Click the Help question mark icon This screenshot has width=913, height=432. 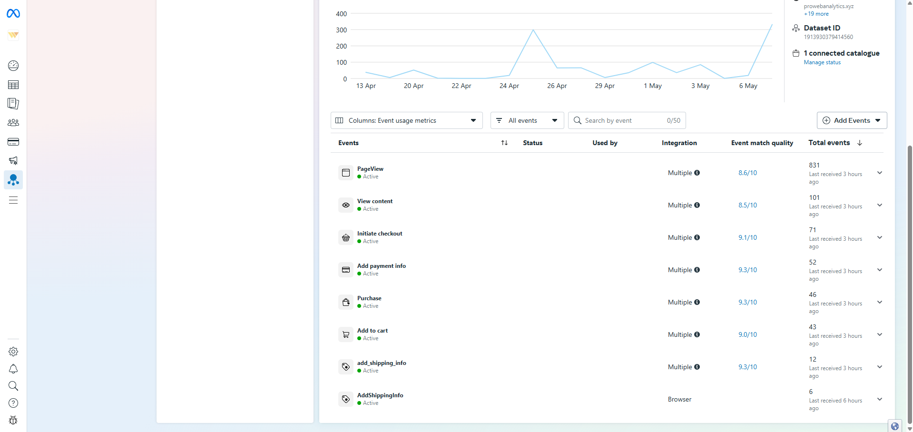pos(13,403)
